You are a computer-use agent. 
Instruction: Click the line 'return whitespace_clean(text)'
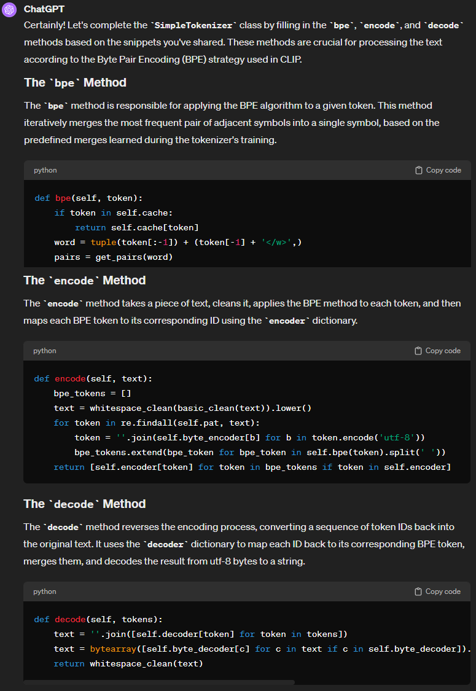point(128,664)
